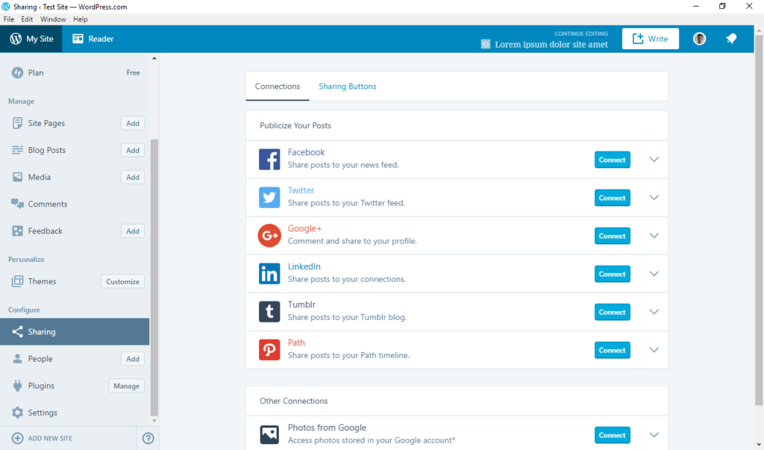Viewport: 764px width, 450px height.
Task: Expand the LinkedIn connection row
Action: click(654, 273)
